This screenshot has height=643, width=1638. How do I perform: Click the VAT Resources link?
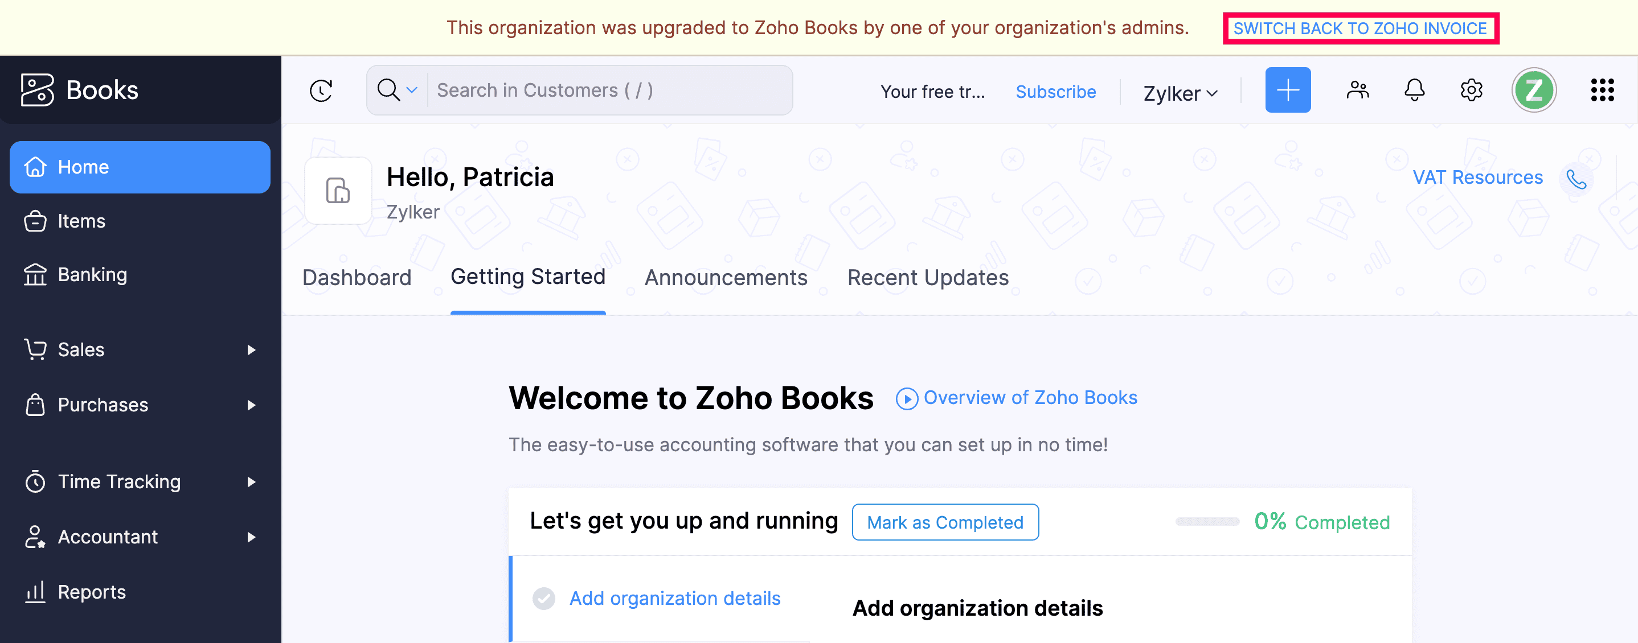tap(1478, 178)
